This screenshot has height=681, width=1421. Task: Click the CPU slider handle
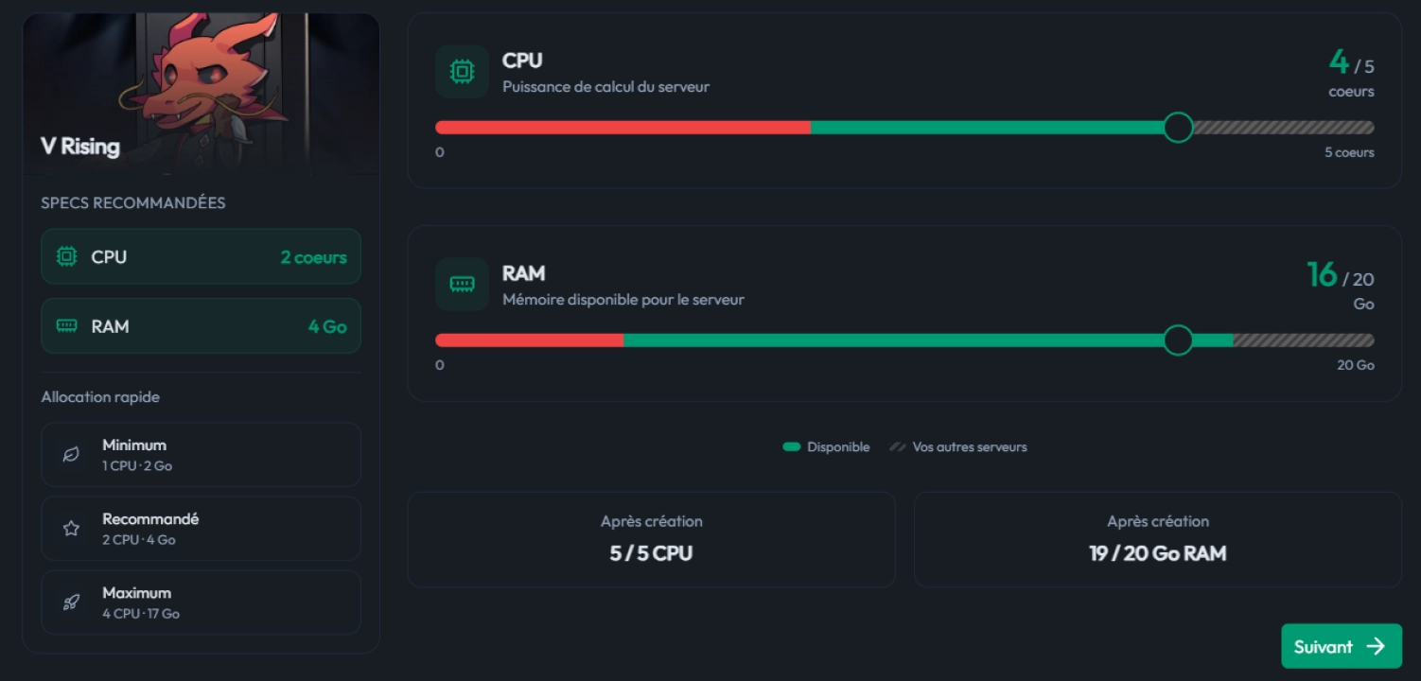point(1178,128)
